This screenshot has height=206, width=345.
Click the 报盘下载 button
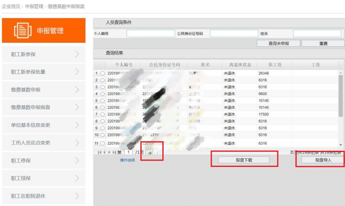[x=244, y=160]
